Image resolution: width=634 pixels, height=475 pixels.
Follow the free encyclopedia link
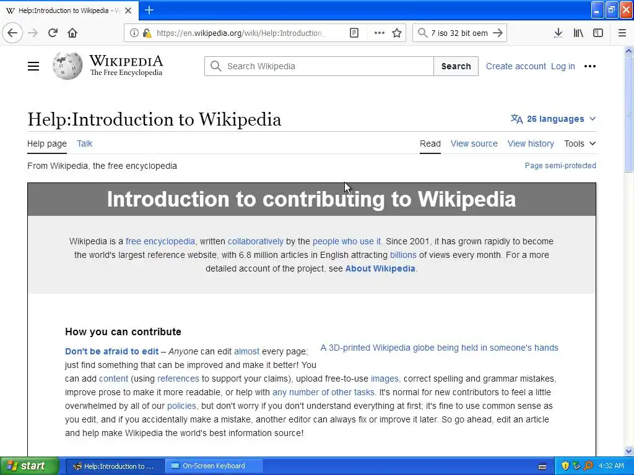coord(160,241)
